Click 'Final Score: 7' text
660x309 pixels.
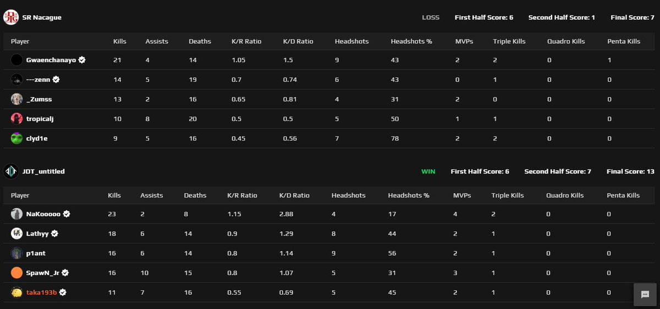pos(632,18)
